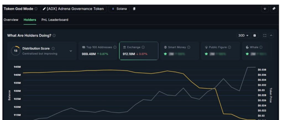Toggle watch with the eye icon
This screenshot has height=120, width=283.
(265, 9)
